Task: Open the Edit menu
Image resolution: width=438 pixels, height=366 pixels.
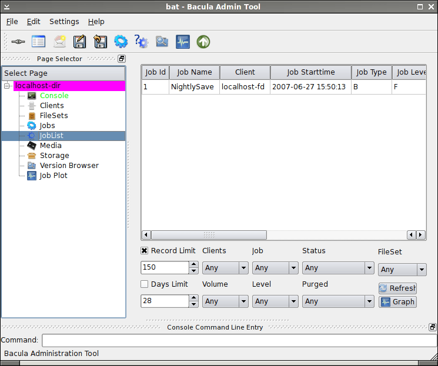Action: pos(34,22)
